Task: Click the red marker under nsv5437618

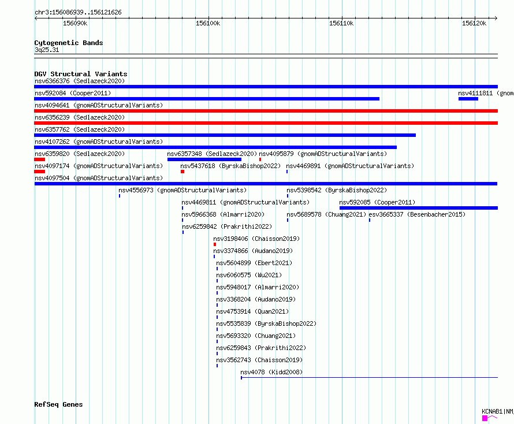Action: [182, 172]
